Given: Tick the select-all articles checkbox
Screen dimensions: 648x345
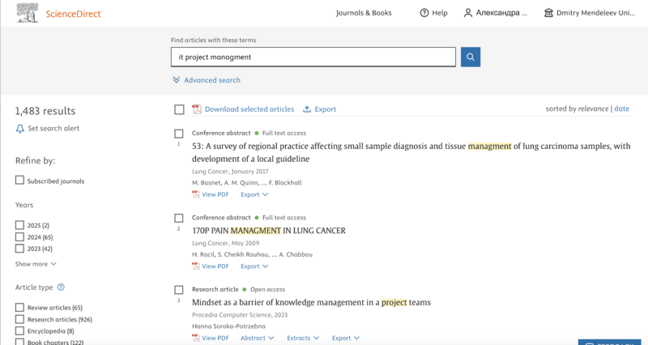Looking at the screenshot, I should click(179, 109).
